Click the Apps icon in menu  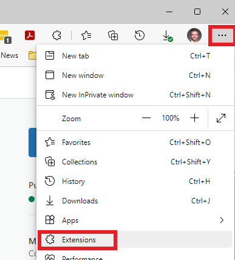[50, 220]
